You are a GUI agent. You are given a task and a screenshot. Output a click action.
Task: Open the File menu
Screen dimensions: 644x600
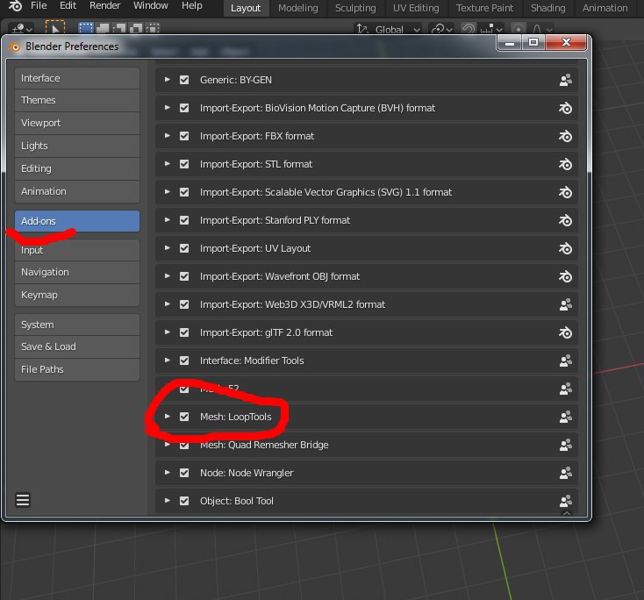pos(39,6)
